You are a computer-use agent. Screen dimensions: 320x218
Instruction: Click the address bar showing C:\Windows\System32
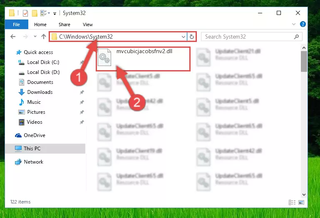pyautogui.click(x=118, y=37)
